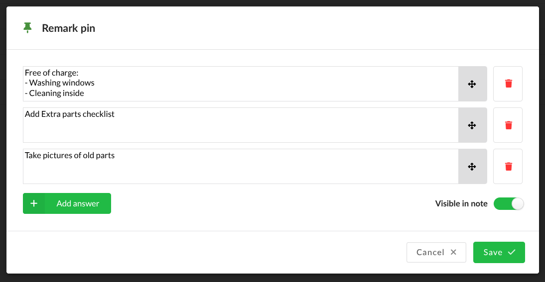
Task: Click the "Visible in note" label
Action: pos(461,203)
